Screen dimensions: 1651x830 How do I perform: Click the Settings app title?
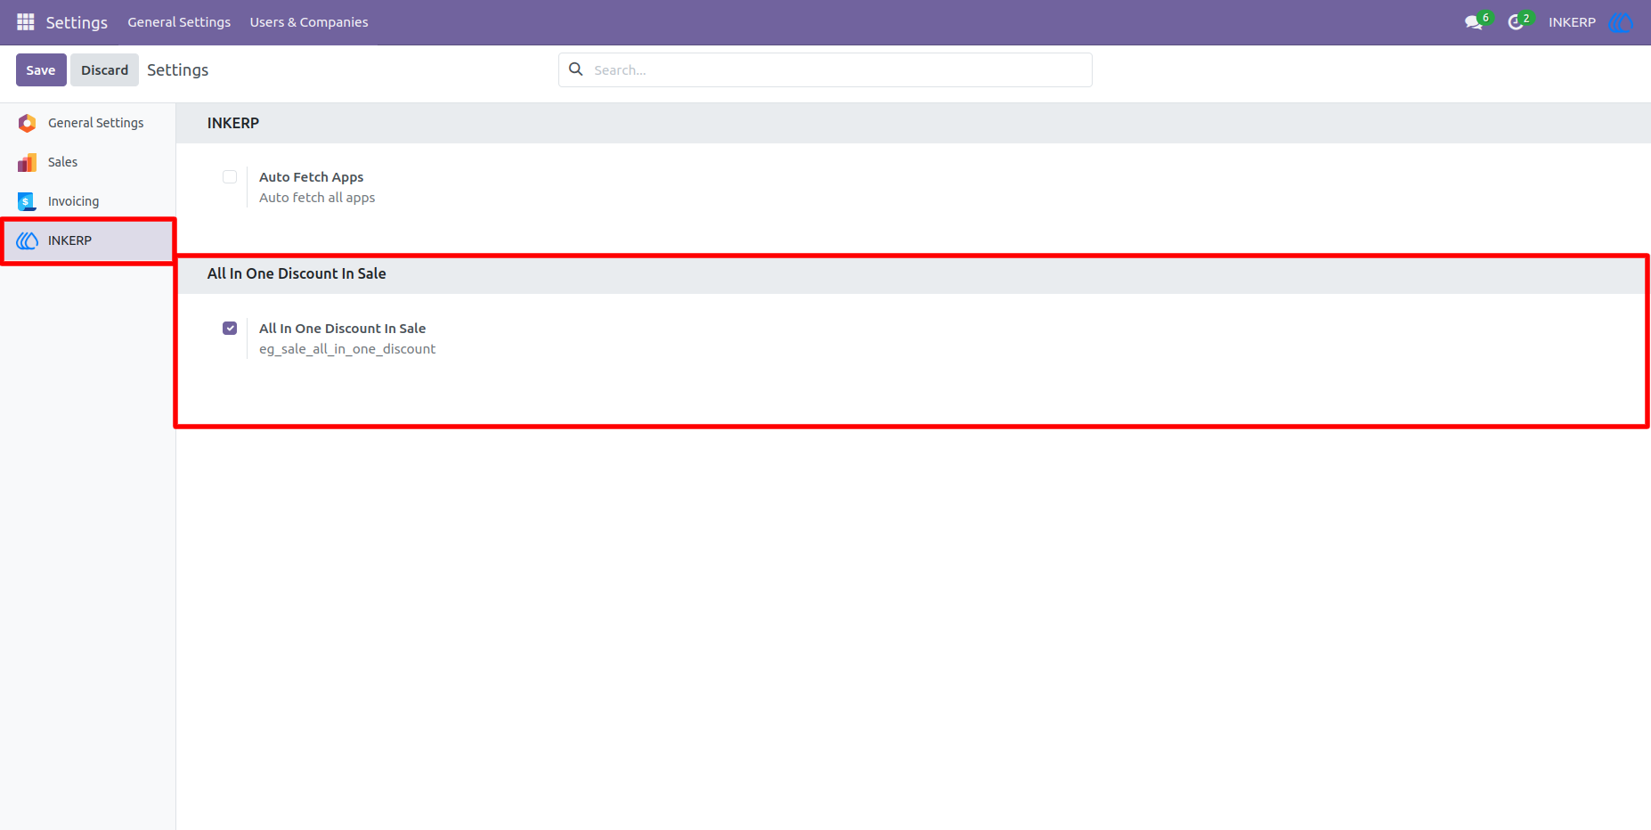pyautogui.click(x=77, y=22)
